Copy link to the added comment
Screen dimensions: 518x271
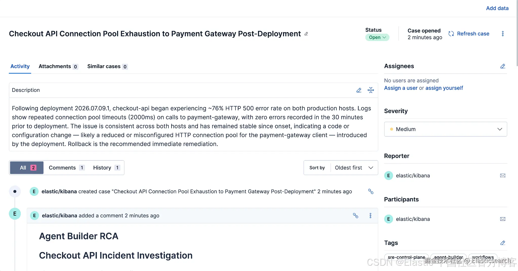pos(355,216)
